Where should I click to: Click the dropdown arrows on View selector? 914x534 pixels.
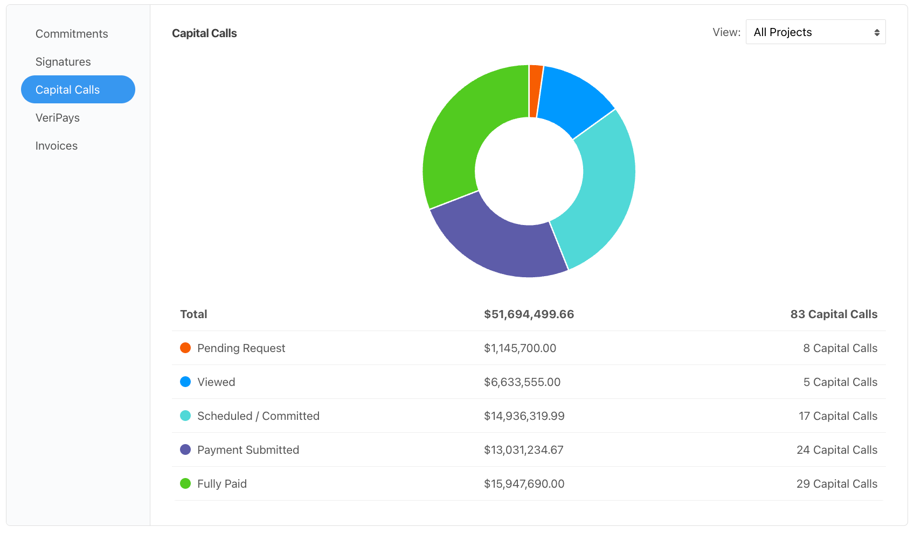coord(877,32)
